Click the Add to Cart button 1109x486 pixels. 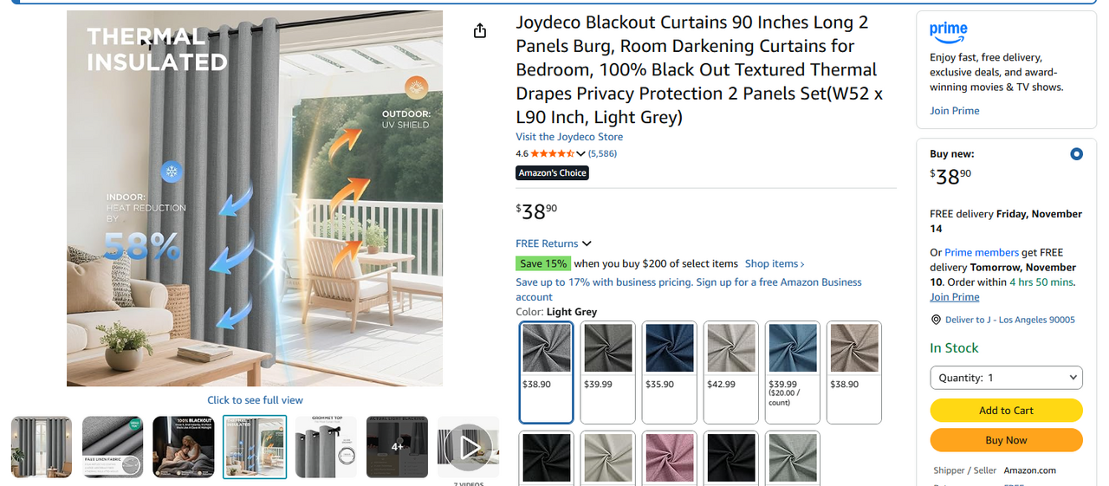pyautogui.click(x=1006, y=411)
